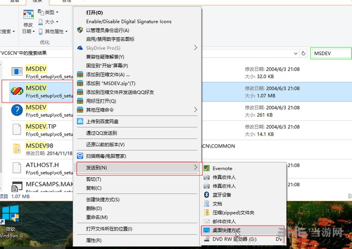Expand the 发送到(N) submenu arrow
Screen dimensions: 352x249
195,167
